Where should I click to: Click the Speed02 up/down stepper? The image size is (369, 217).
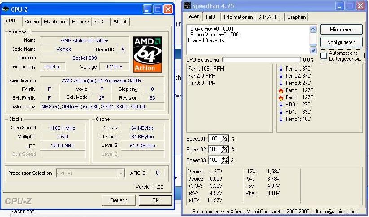(225, 149)
